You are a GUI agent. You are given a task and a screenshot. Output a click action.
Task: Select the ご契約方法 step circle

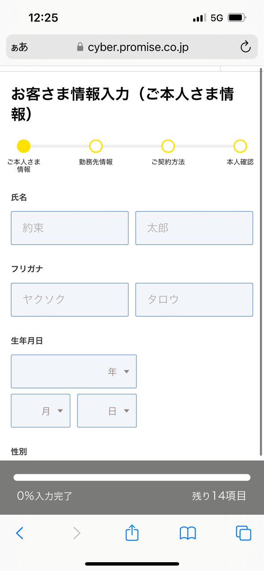[168, 146]
